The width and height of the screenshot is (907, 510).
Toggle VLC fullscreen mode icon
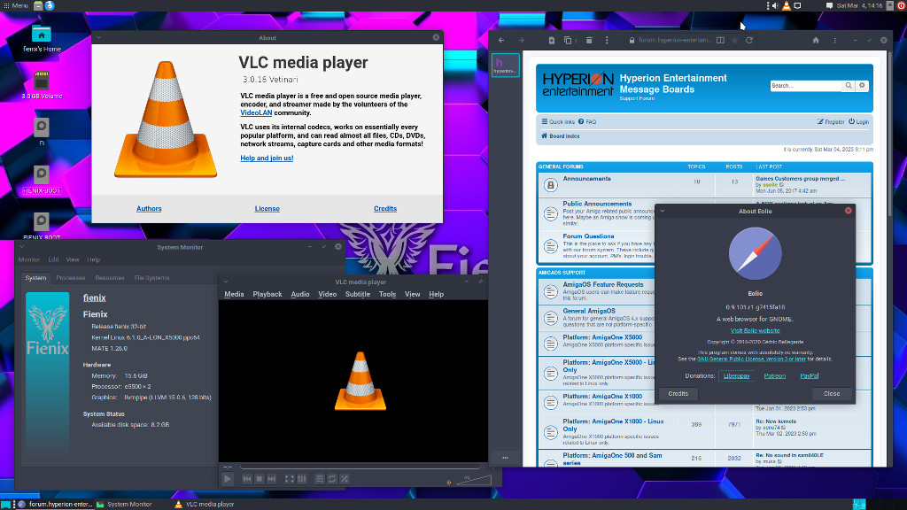pyautogui.click(x=290, y=479)
